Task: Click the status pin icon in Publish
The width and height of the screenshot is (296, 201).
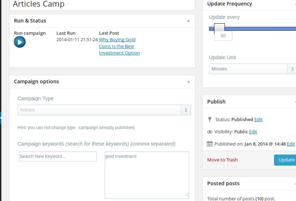Action: 210,120
